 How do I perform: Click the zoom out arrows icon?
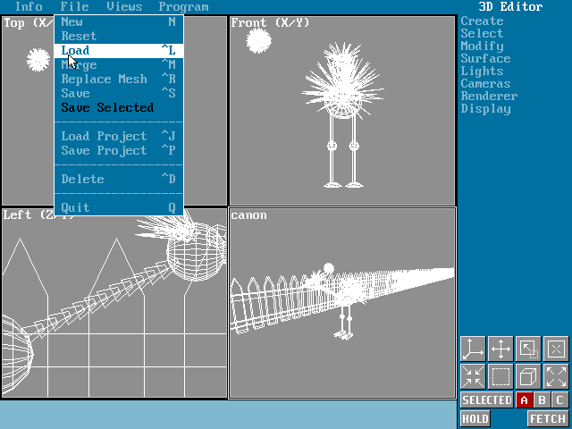point(556,376)
